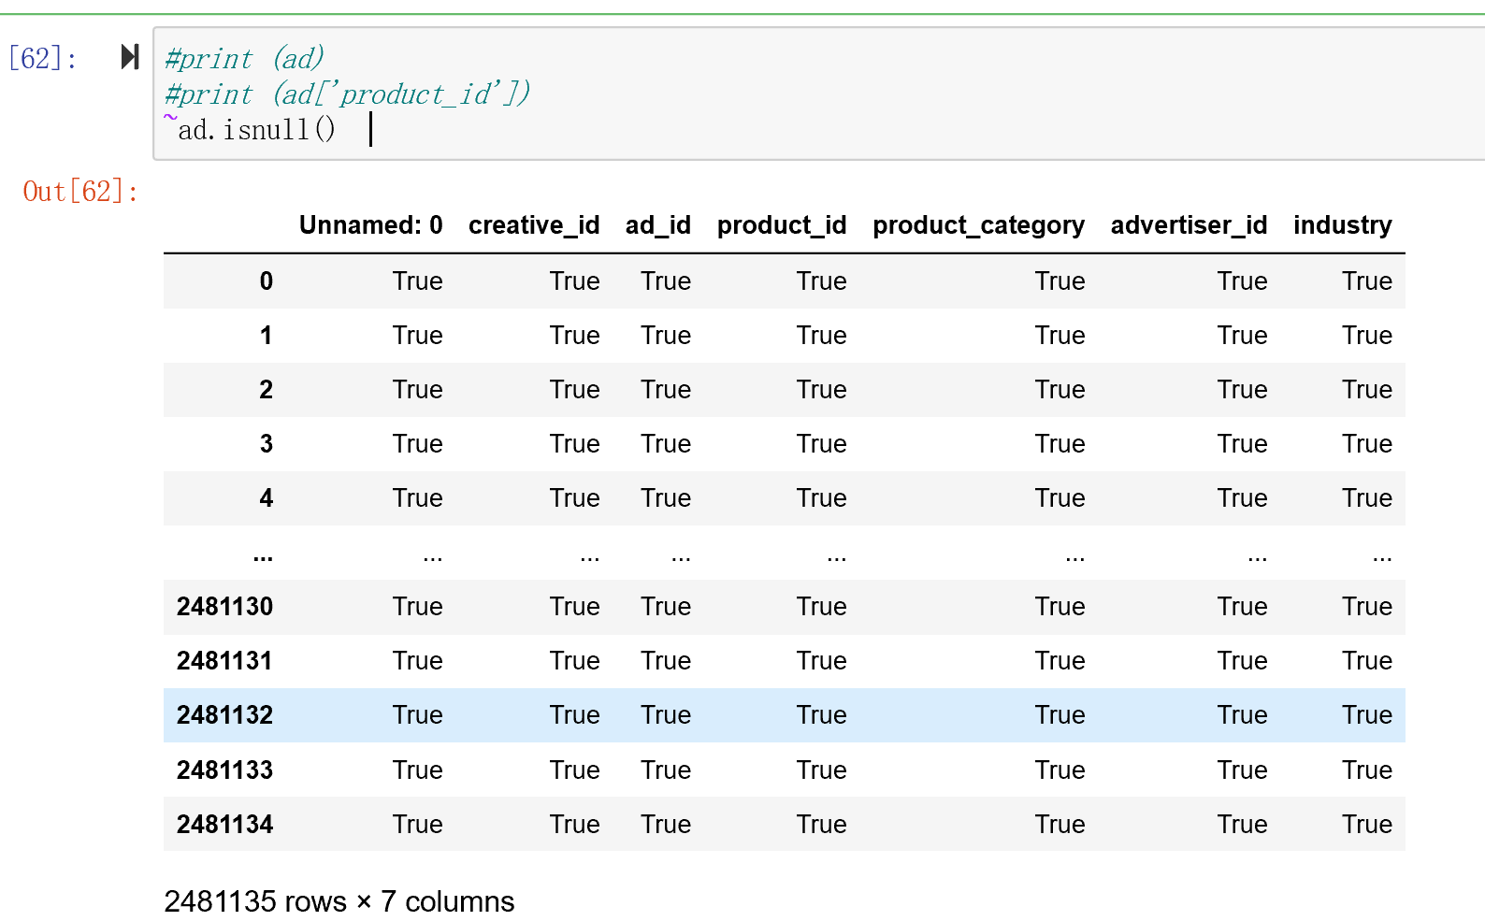Click the commented "#print (ad['product_id'])" line

(x=347, y=94)
